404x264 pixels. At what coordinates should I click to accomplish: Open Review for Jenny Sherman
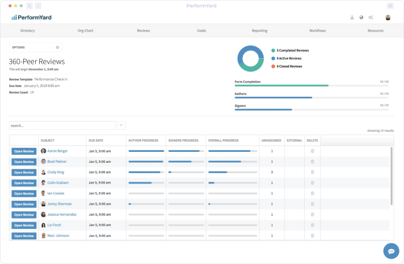[24, 204]
